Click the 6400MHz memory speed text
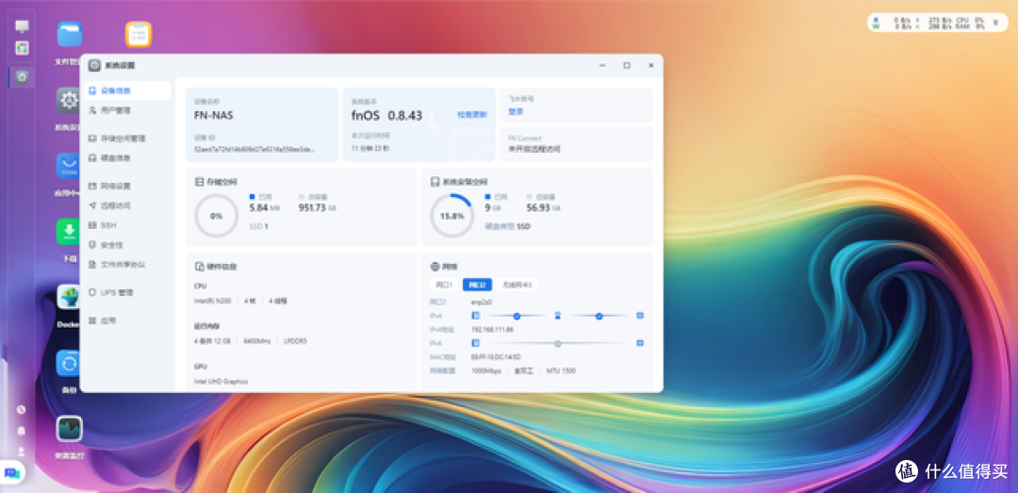 click(257, 341)
